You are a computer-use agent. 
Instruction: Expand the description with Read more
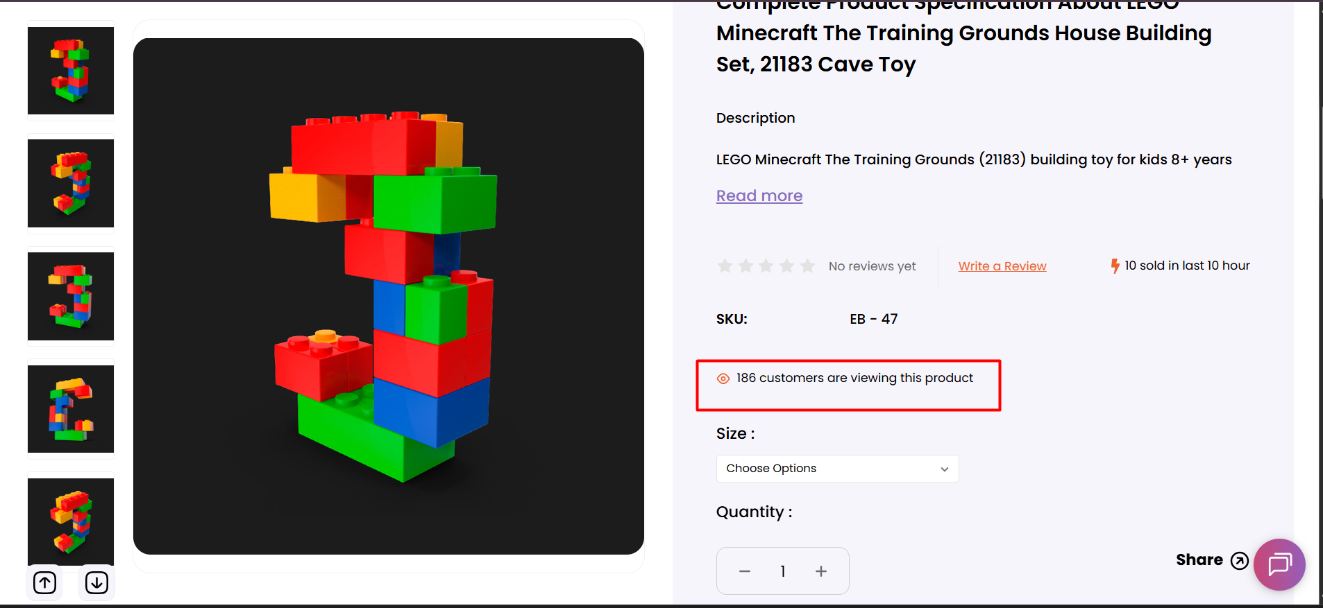[x=759, y=196]
